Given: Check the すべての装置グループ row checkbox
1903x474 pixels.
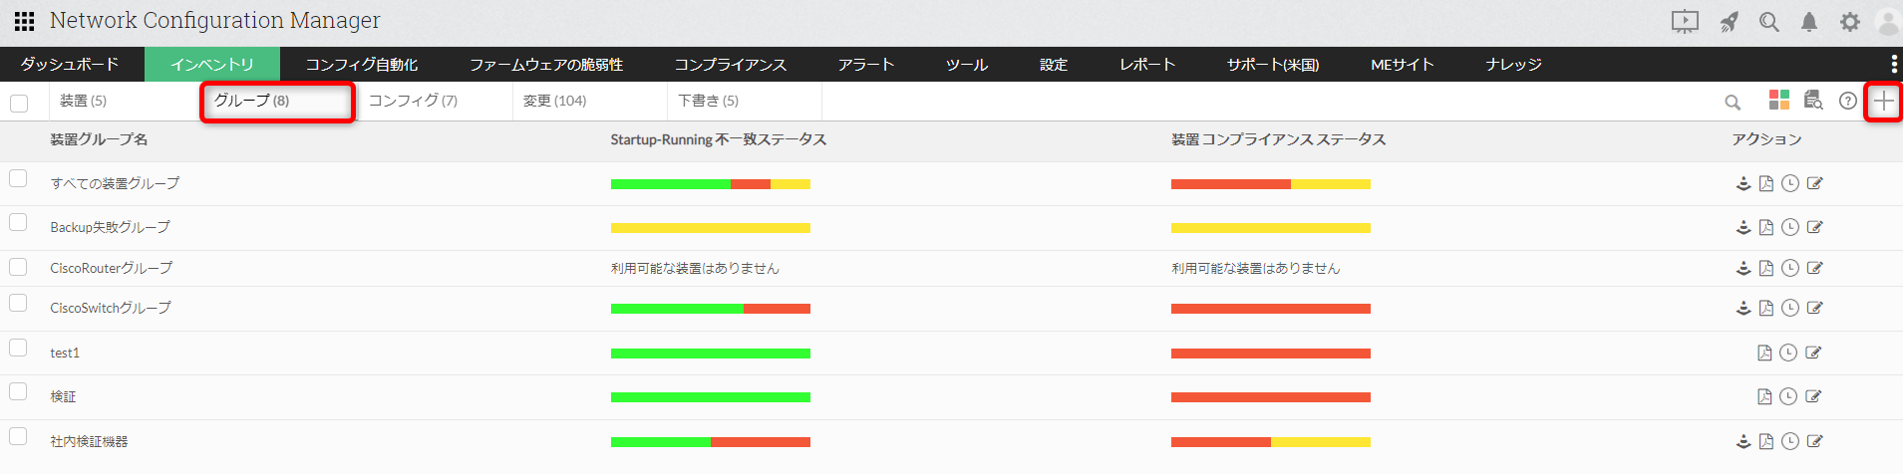Looking at the screenshot, I should point(18,178).
